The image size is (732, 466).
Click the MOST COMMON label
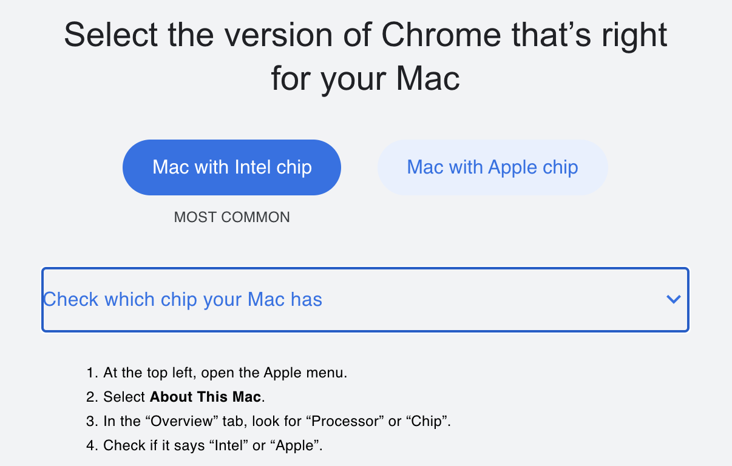[x=231, y=217]
